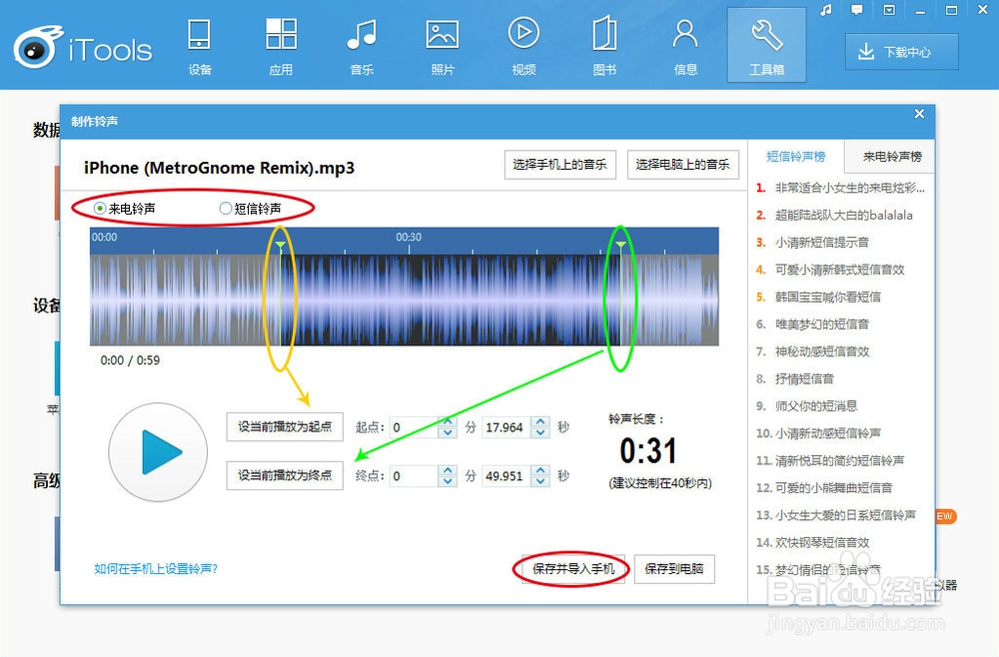Viewport: 999px width, 657px height.
Task: Click 选择手机上的音乐 button
Action: point(560,165)
